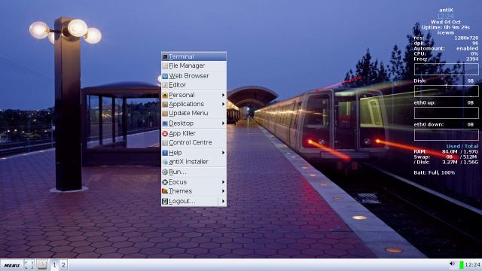Expand the Logout submenu arrow
482x271 pixels.
coord(223,201)
